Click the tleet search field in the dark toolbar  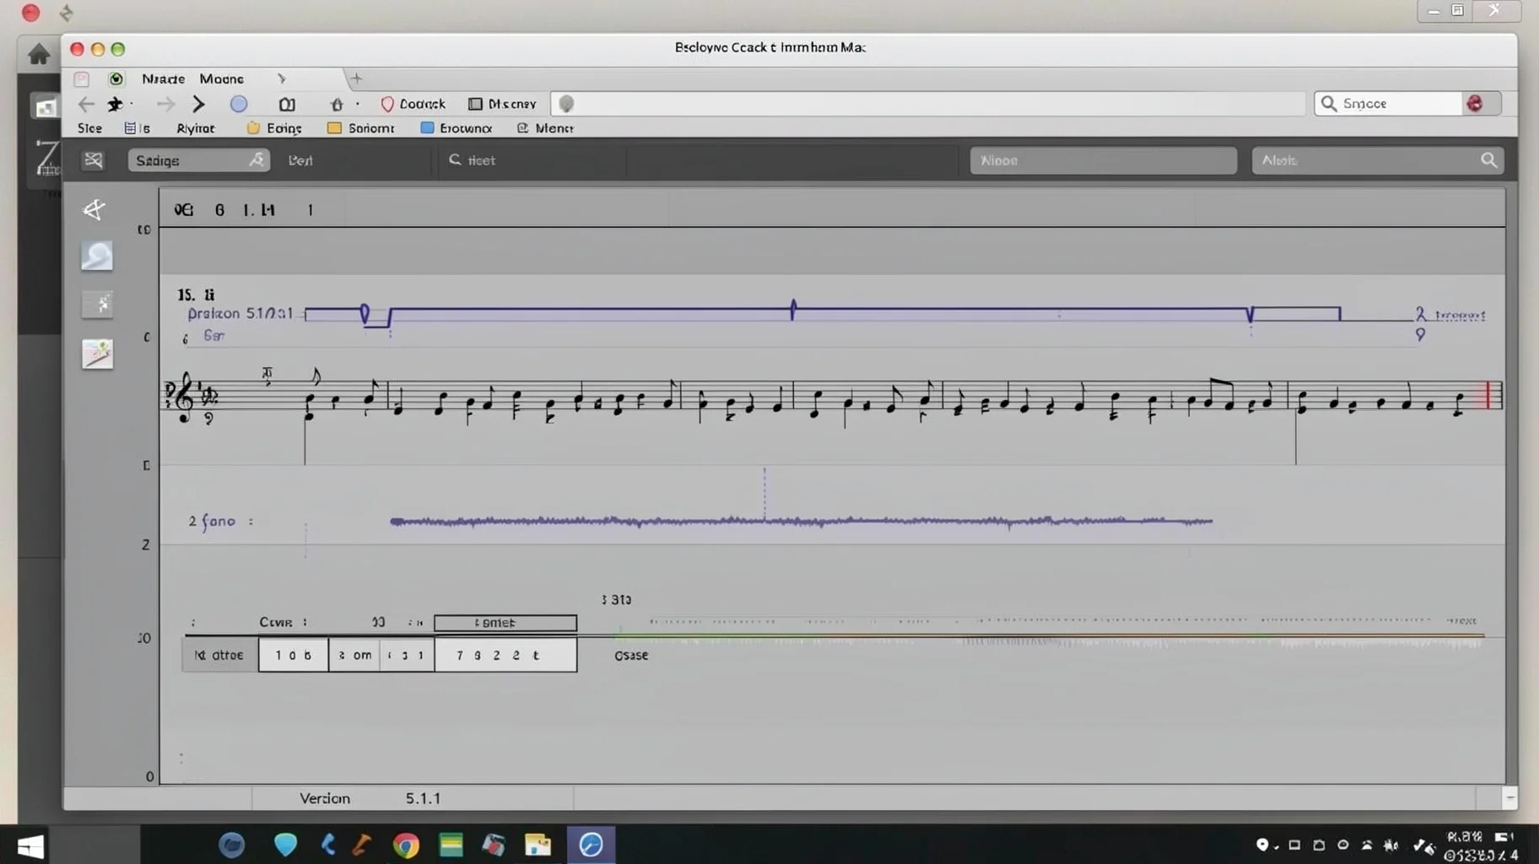click(532, 160)
